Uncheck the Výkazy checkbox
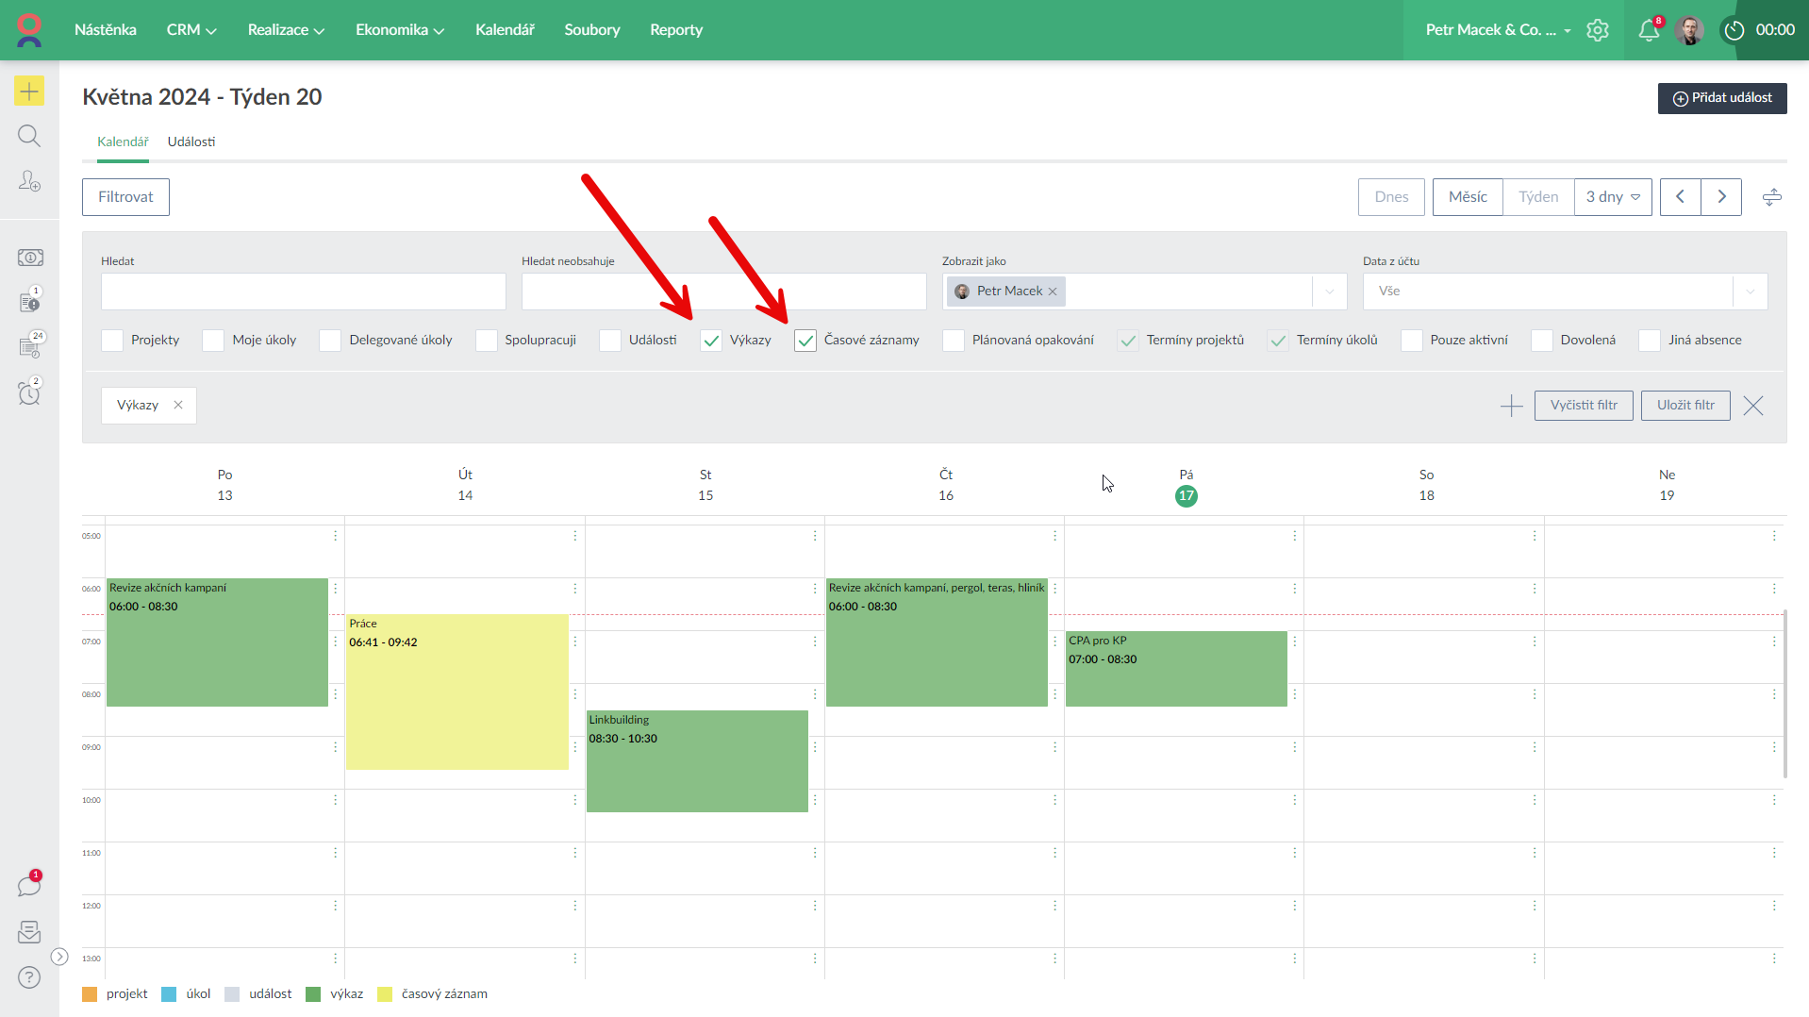 [711, 341]
